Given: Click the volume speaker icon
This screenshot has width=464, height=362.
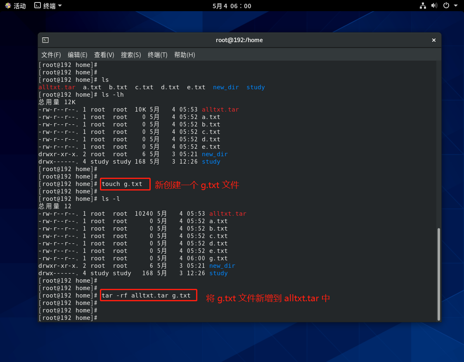Looking at the screenshot, I should pos(434,6).
